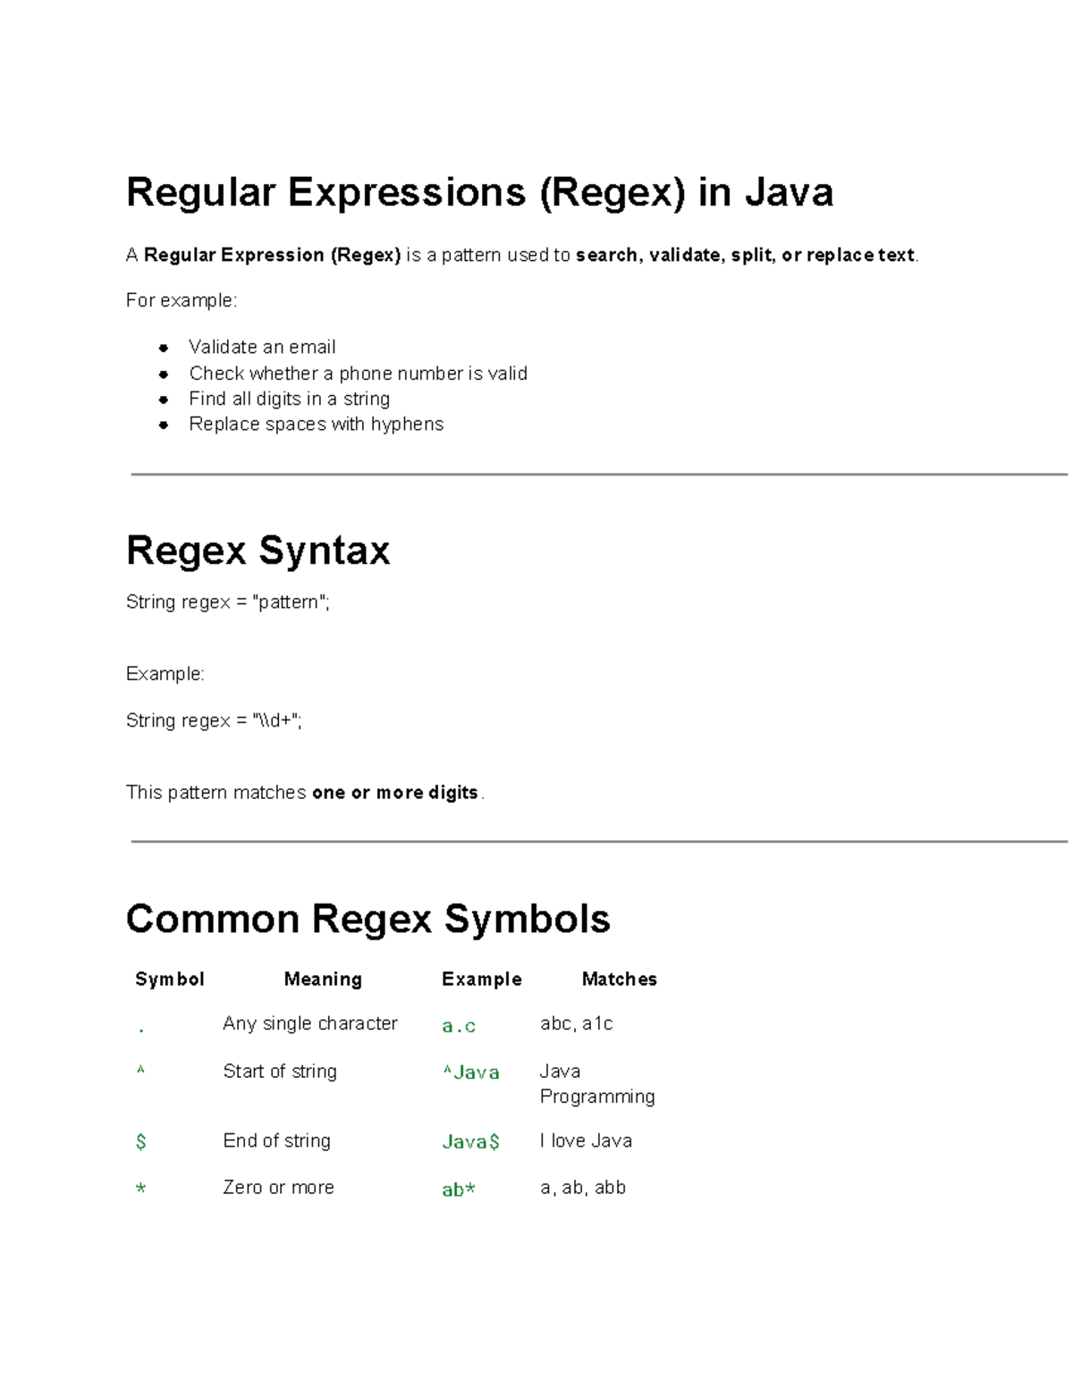Click the 'Common Regex Symbols' heading
The image size is (1073, 1388).
tap(368, 920)
